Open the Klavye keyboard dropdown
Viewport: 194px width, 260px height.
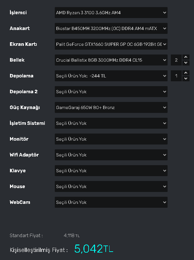tap(111, 171)
